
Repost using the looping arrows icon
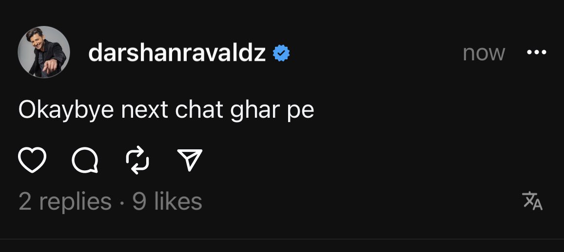click(137, 160)
